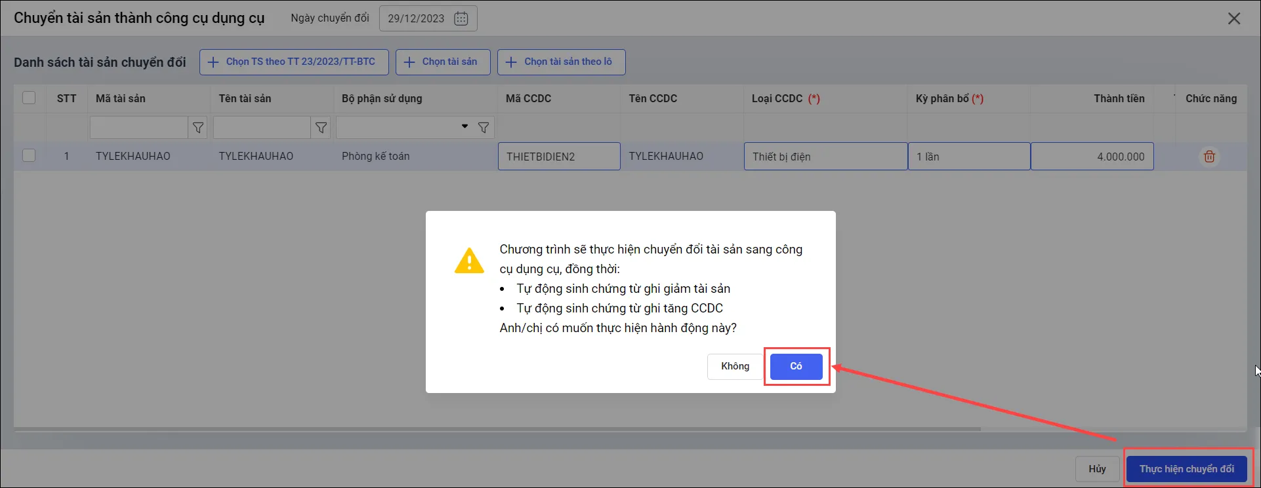Click the trash icon in TYLEKHAUHAO row
This screenshot has height=488, width=1261.
coord(1209,157)
